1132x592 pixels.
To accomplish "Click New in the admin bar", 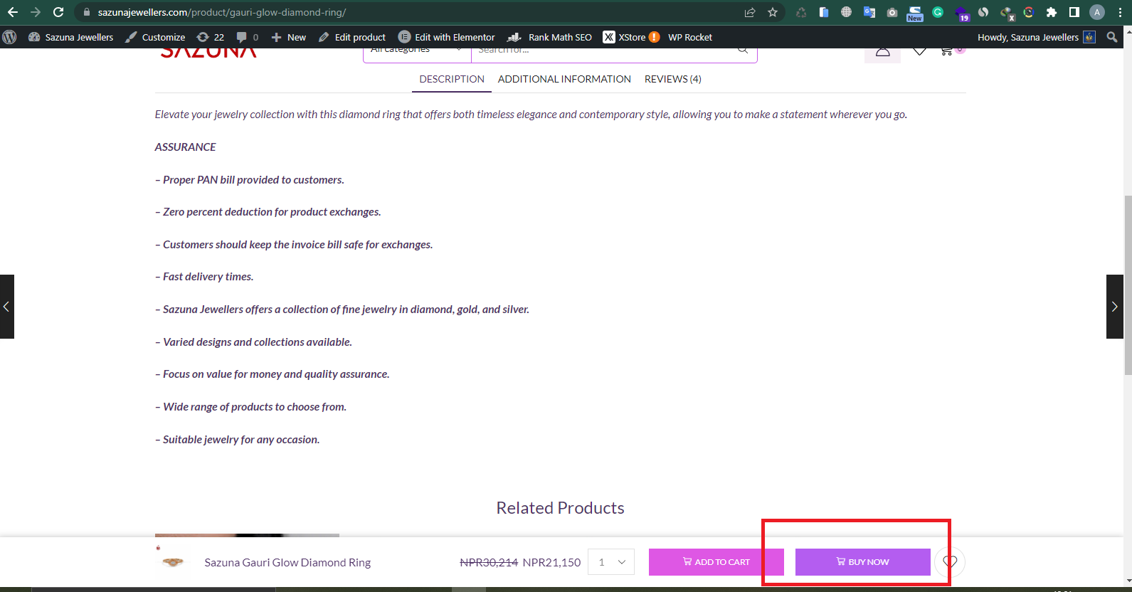I will [288, 37].
